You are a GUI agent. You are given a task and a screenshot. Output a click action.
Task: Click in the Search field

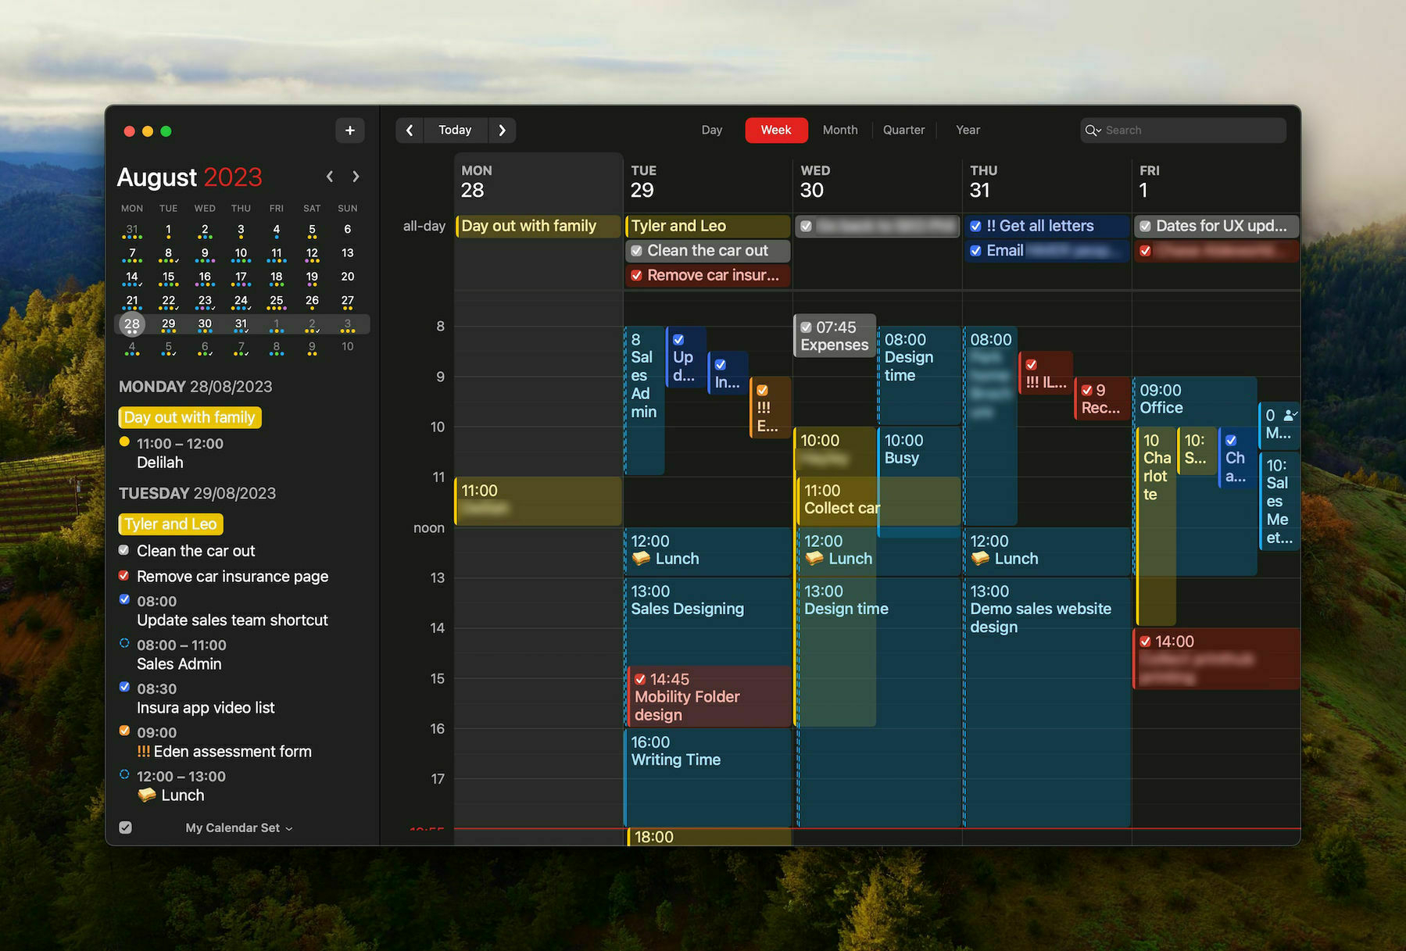[1183, 130]
